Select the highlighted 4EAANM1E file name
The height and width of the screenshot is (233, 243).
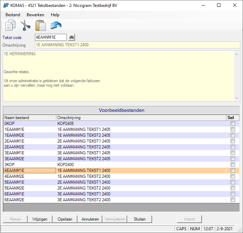click(x=15, y=171)
